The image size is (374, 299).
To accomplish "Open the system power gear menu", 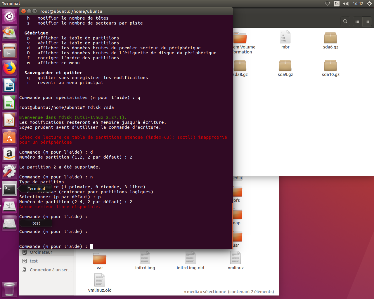I will 369,4.
